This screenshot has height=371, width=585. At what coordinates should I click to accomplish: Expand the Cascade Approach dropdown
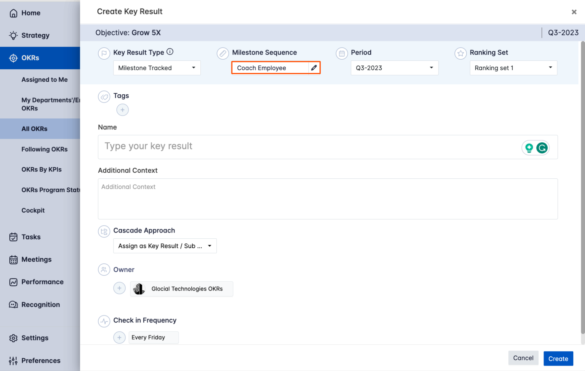click(x=165, y=246)
